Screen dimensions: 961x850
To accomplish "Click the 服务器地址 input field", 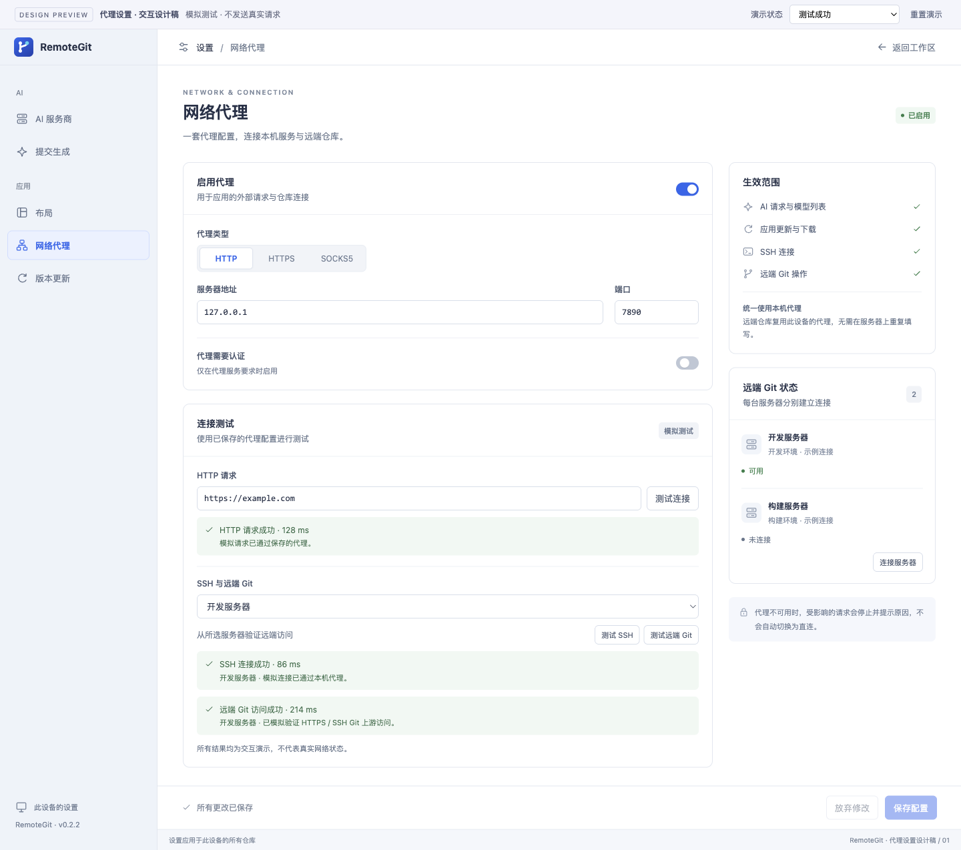I will (400, 312).
